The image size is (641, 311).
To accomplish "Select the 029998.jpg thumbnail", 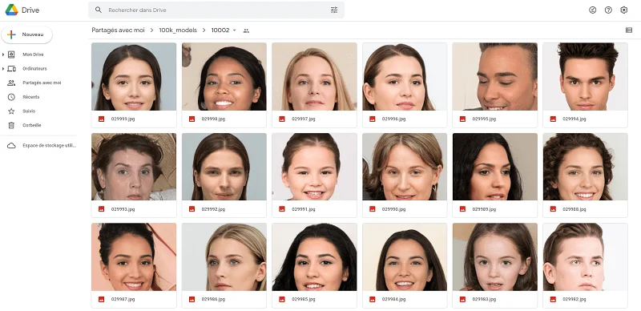I will (x=224, y=76).
